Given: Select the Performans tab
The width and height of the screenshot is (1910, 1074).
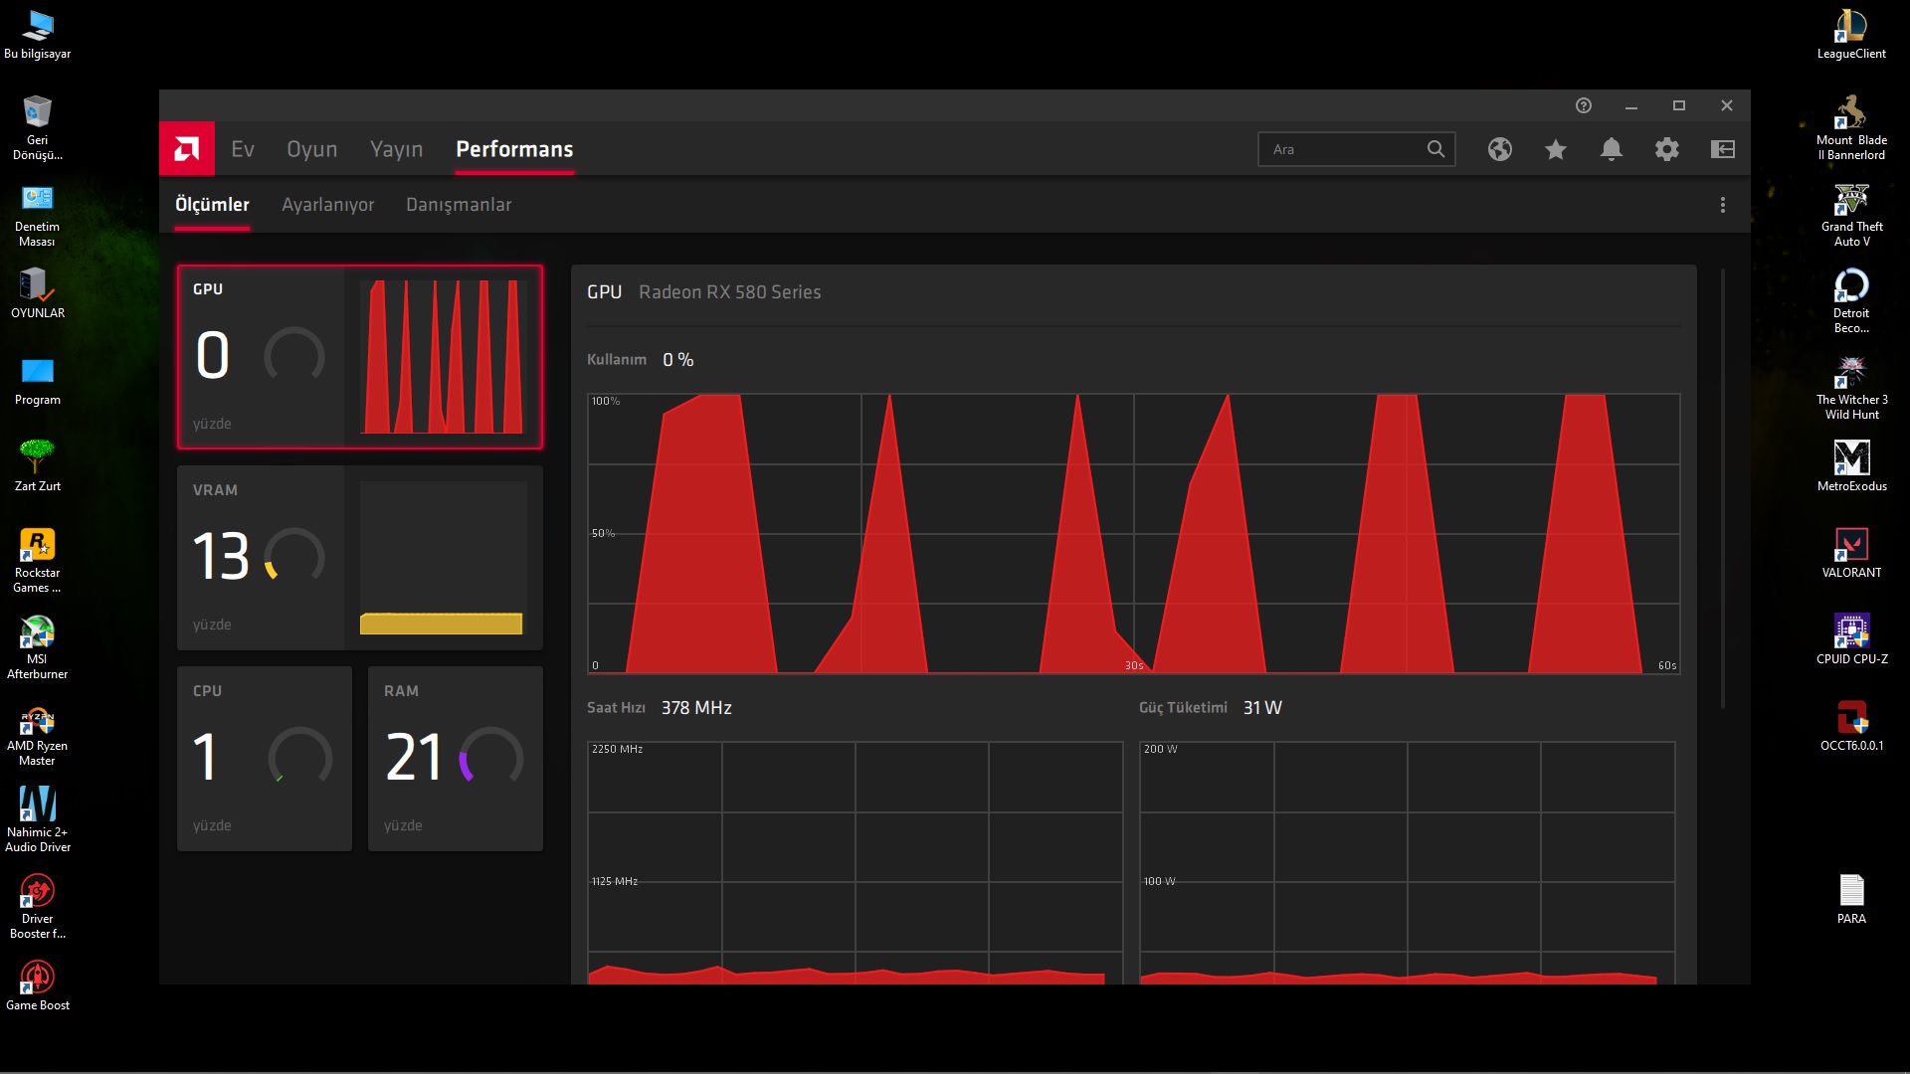Looking at the screenshot, I should tap(514, 149).
